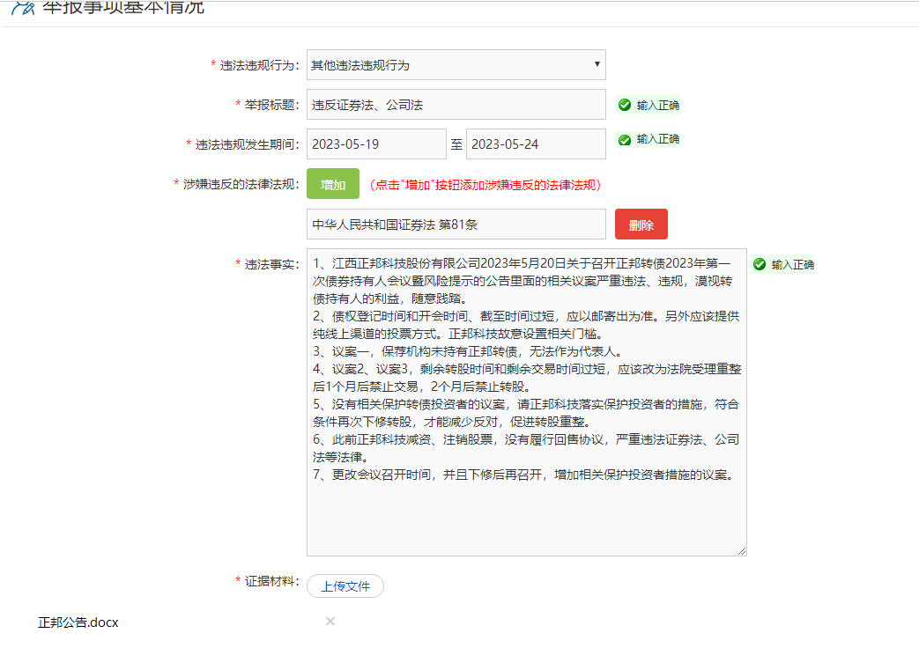The width and height of the screenshot is (919, 648).
Task: Remove the attached 正邦公告.docx with the × icon
Action: [x=330, y=622]
